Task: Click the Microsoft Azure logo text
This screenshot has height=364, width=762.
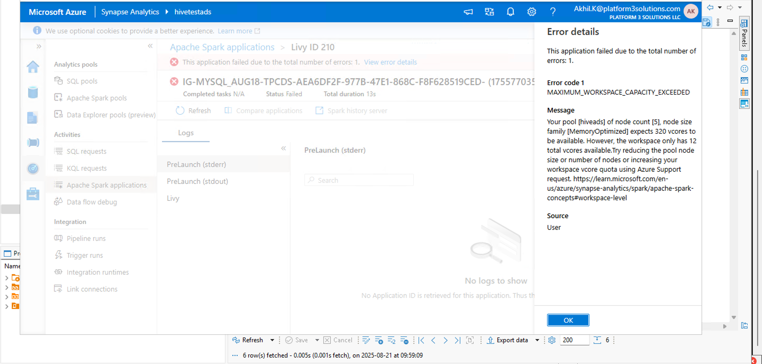Action: tap(57, 12)
